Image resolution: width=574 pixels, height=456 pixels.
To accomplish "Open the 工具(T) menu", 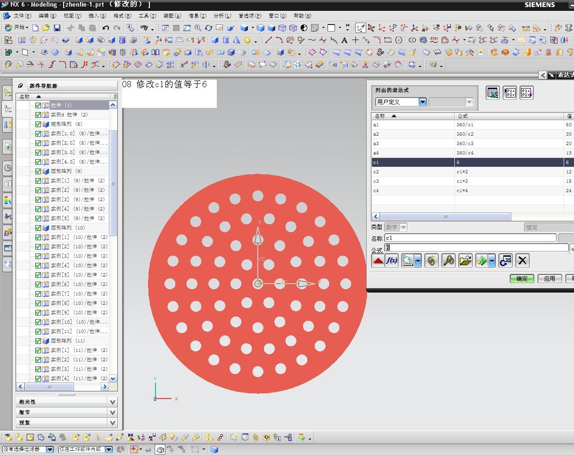I will (x=147, y=16).
